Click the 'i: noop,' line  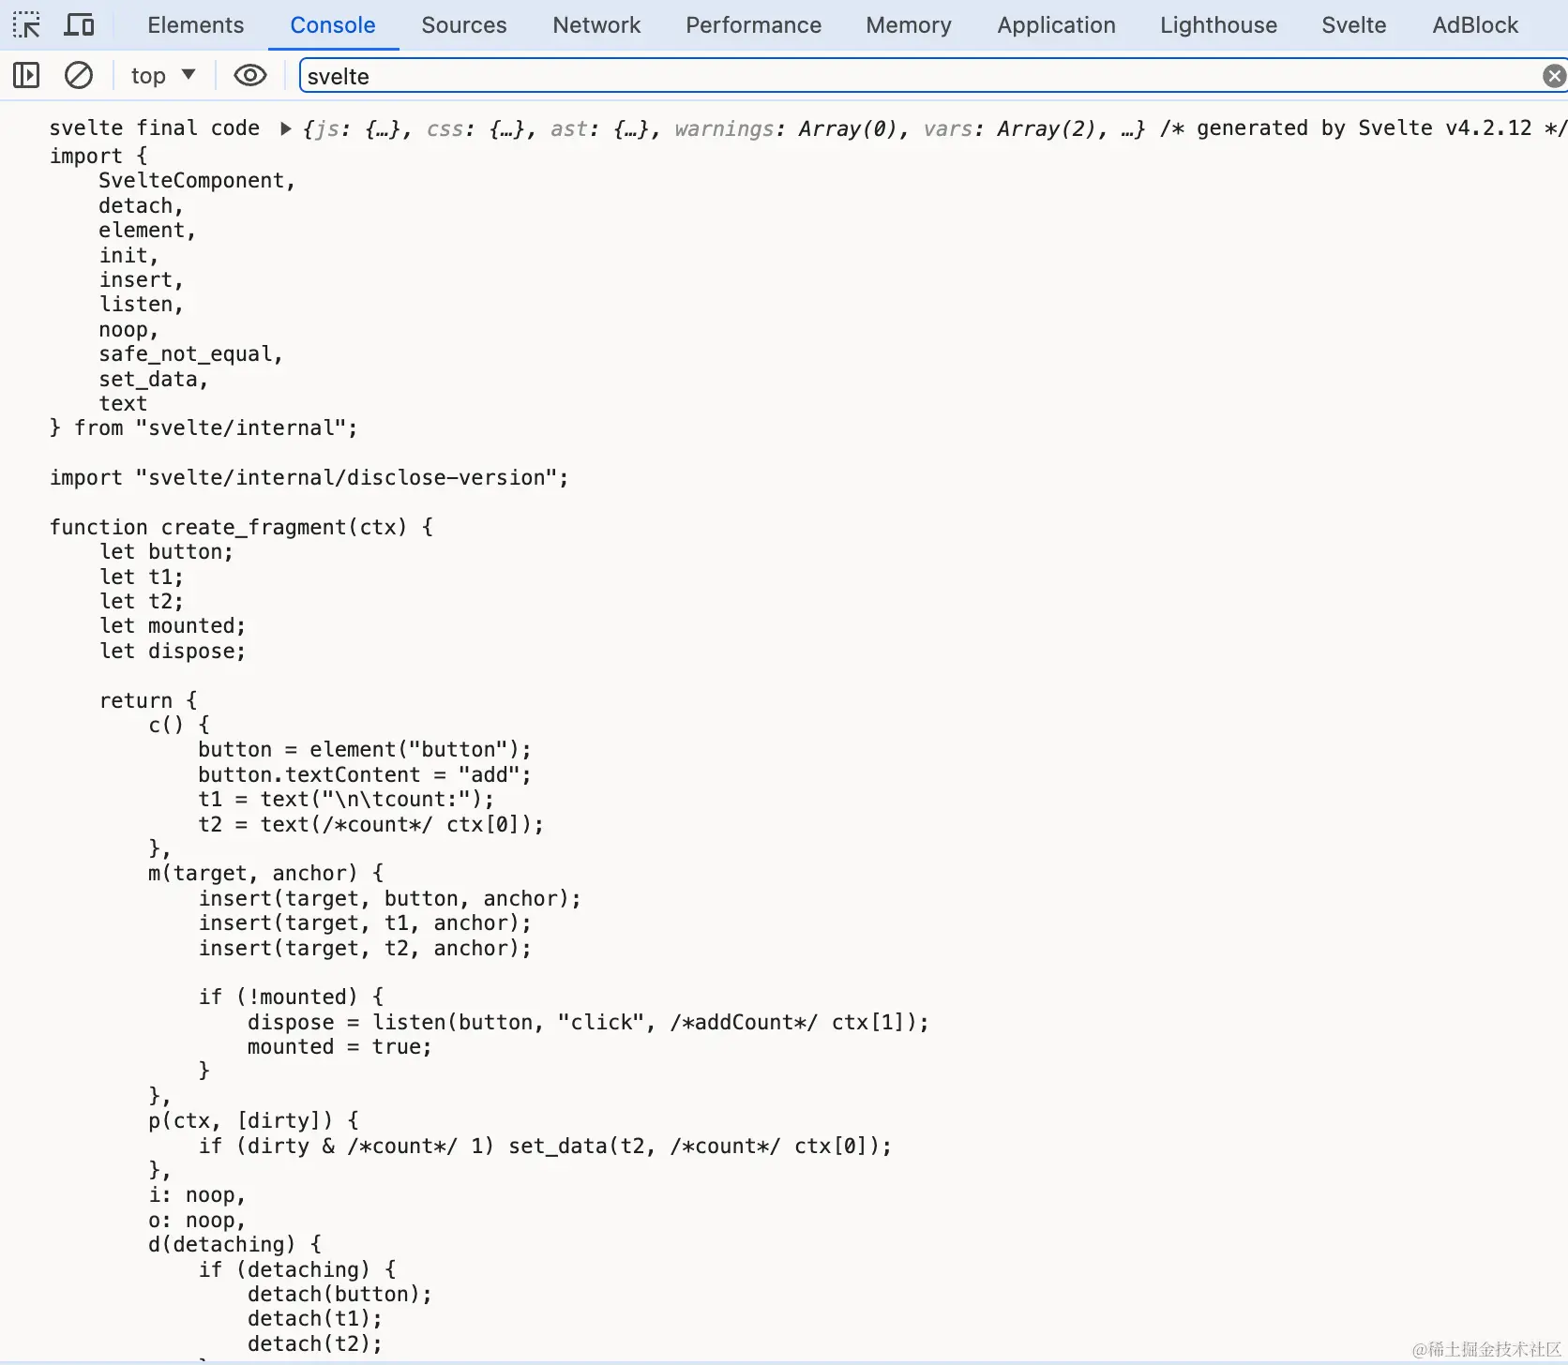[197, 1194]
